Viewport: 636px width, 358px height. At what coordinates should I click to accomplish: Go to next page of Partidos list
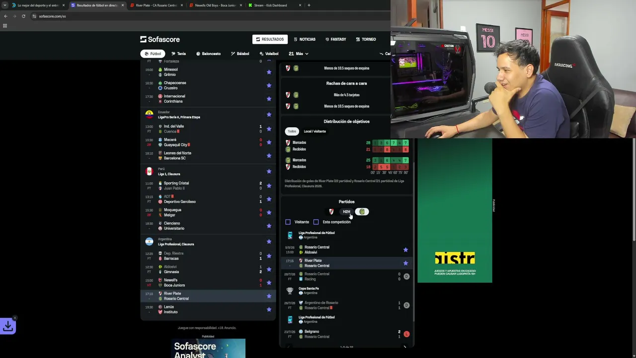point(405,347)
